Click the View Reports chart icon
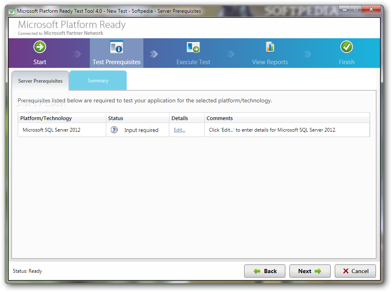The width and height of the screenshot is (392, 292). click(270, 47)
